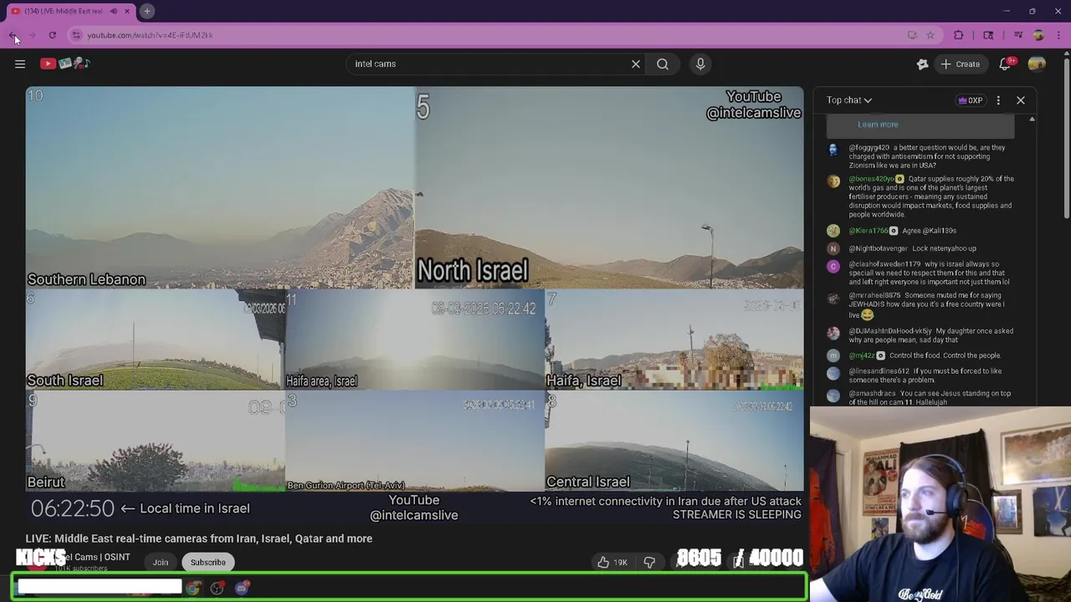1071x602 pixels.
Task: Click chat author @clashofsweden1179
Action: [885, 264]
